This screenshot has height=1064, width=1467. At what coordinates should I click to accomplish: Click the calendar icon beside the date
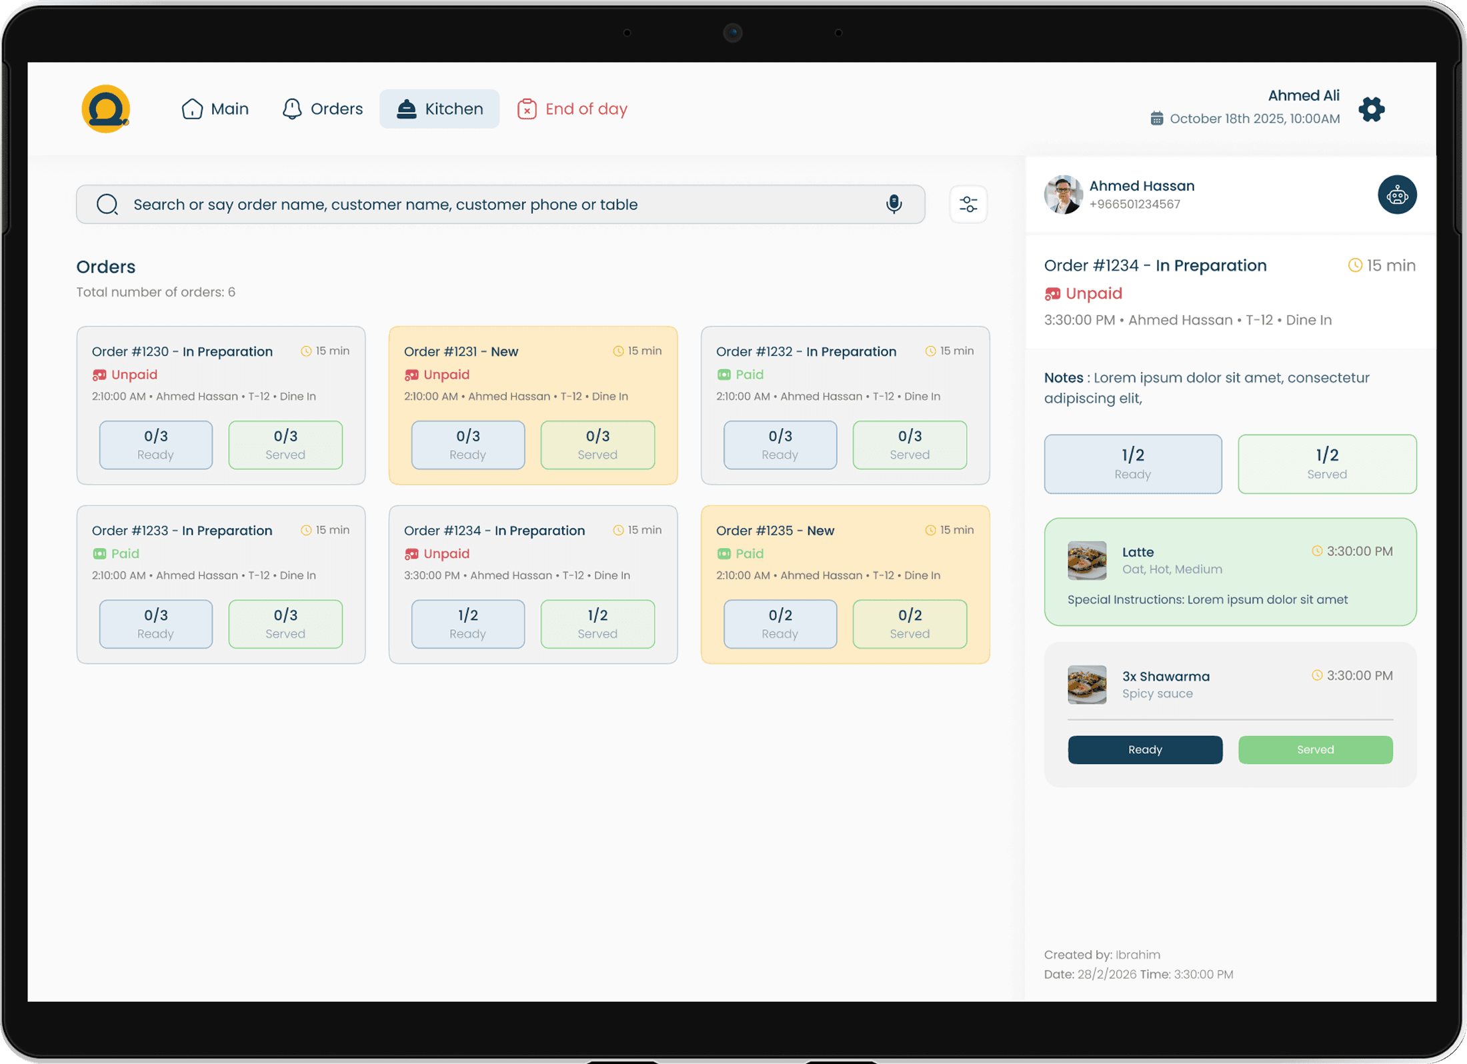pyautogui.click(x=1156, y=118)
